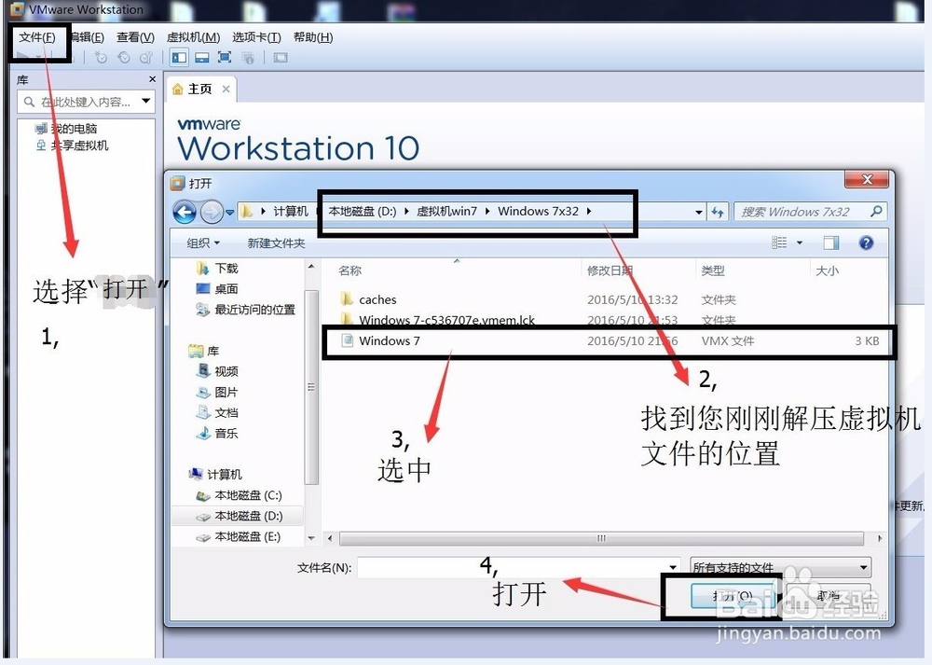Select 本地磁盘 (C:) in navigation pane

pyautogui.click(x=239, y=495)
